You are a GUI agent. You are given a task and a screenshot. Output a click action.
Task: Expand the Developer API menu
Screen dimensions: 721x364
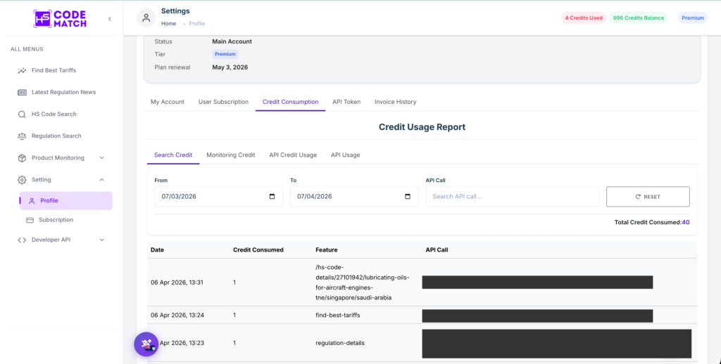pos(101,240)
